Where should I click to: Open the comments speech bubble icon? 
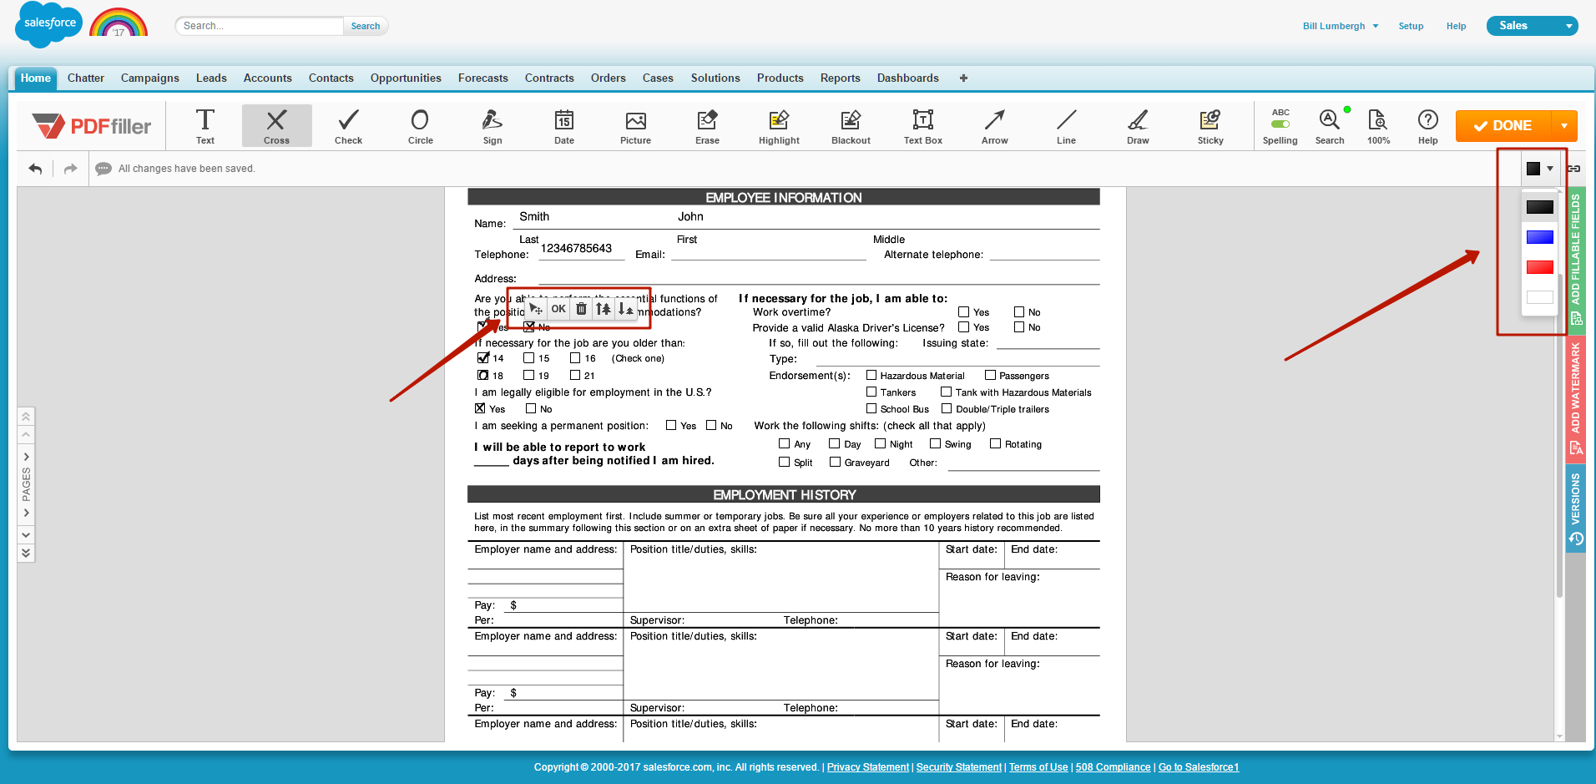pyautogui.click(x=104, y=169)
